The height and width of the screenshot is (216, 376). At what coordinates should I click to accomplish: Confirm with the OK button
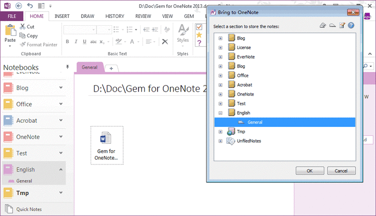(310, 171)
